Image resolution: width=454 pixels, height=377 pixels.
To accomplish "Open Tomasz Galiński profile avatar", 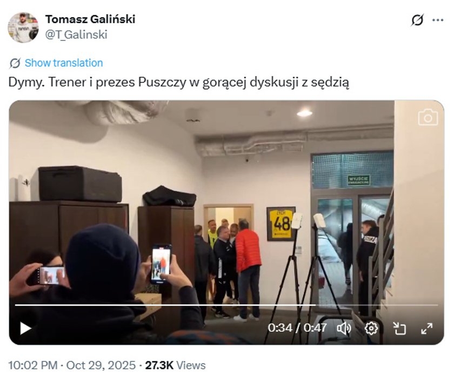I will pos(23,28).
